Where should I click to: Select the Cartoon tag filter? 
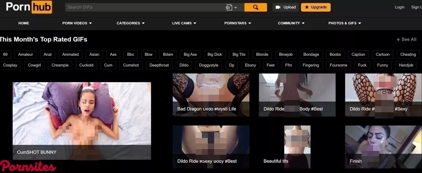point(383,54)
